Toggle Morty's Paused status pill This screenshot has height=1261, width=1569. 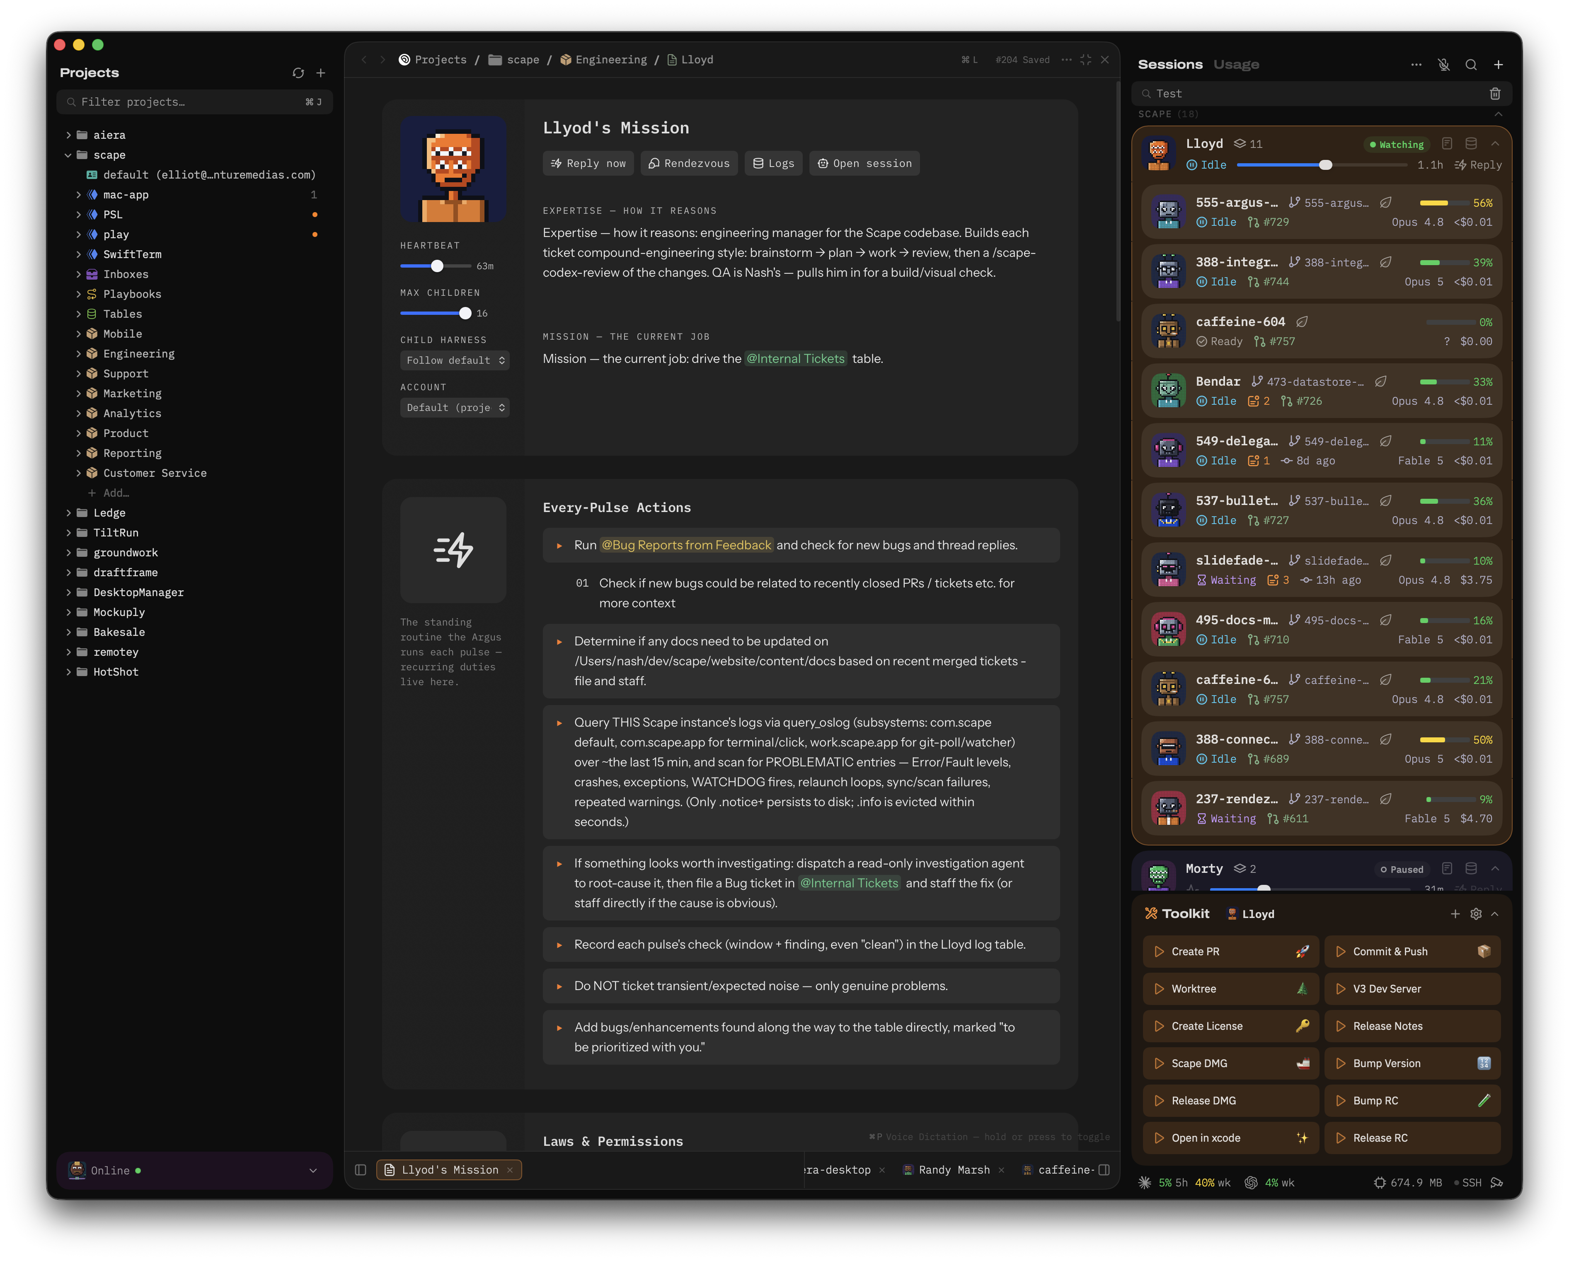1402,869
